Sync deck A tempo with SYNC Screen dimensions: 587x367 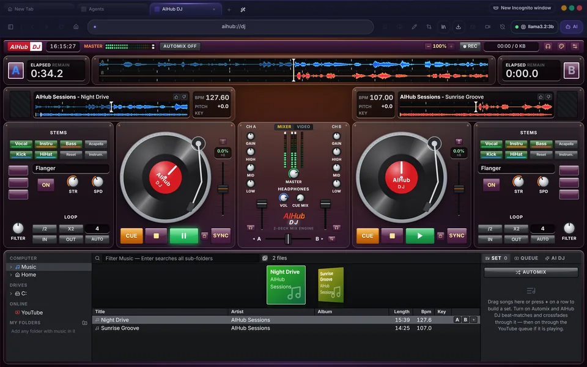pyautogui.click(x=221, y=236)
